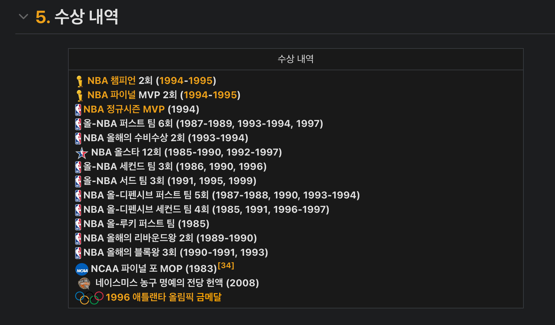Click the Hall of Fame logo icon
The image size is (555, 325).
tap(84, 284)
